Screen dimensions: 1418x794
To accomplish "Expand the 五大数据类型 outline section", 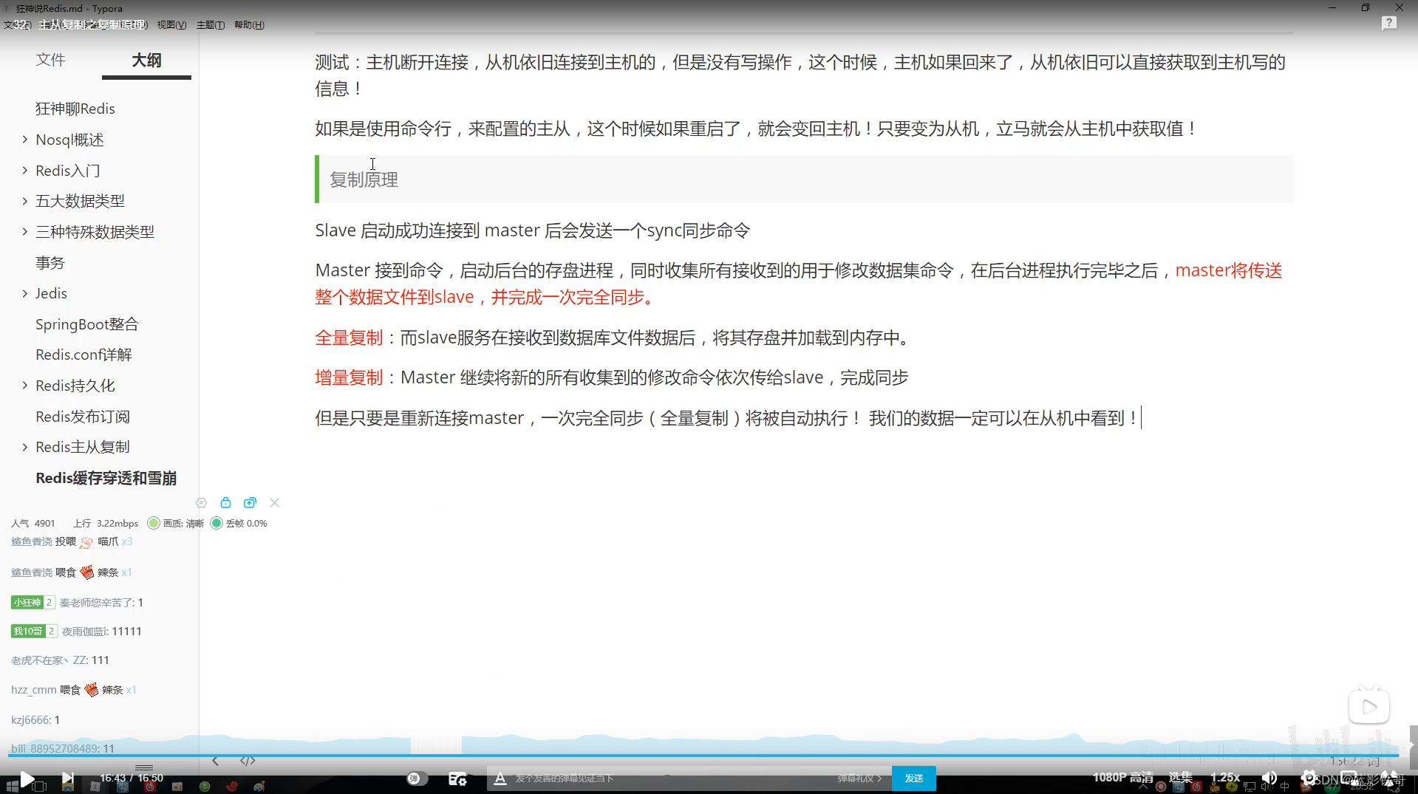I will pos(24,201).
